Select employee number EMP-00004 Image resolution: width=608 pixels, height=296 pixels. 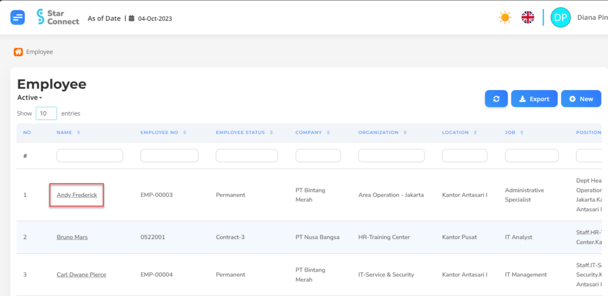[156, 275]
